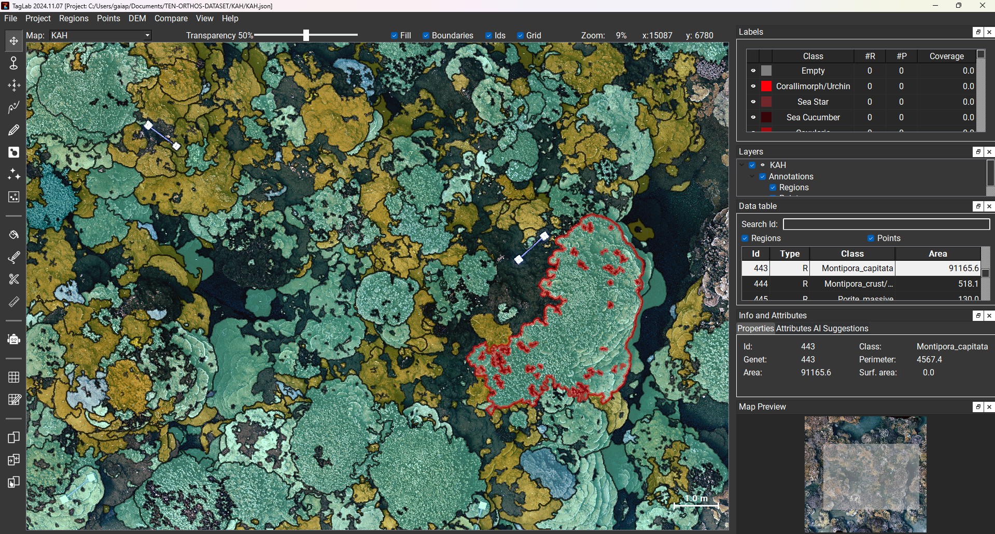Collapse the KAH layer tree node
995x534 pixels.
point(742,165)
